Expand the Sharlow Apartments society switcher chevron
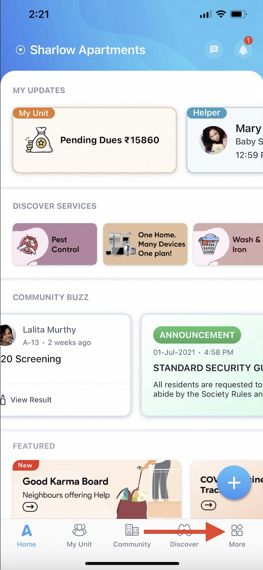This screenshot has width=263, height=570. pyautogui.click(x=19, y=49)
